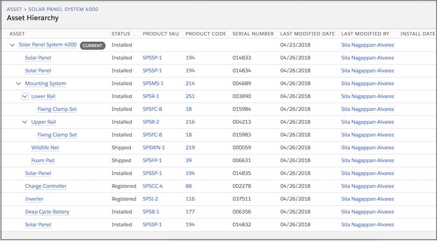This screenshot has width=437, height=241.
Task: Select serial number 037511
Action: pyautogui.click(x=241, y=199)
